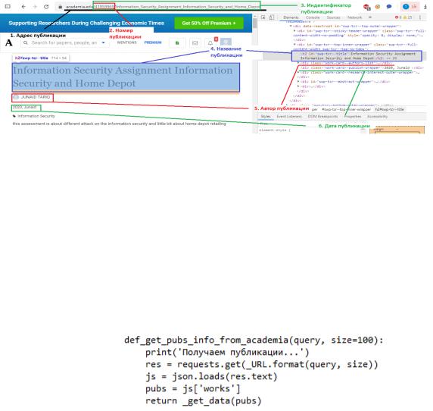Image resolution: width=433 pixels, height=411 pixels.
Task: Open the MENTIONS link
Action: pos(126,42)
